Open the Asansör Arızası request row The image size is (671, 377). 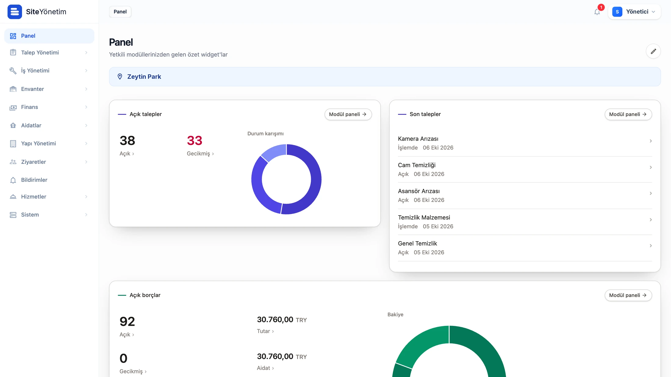pos(525,196)
